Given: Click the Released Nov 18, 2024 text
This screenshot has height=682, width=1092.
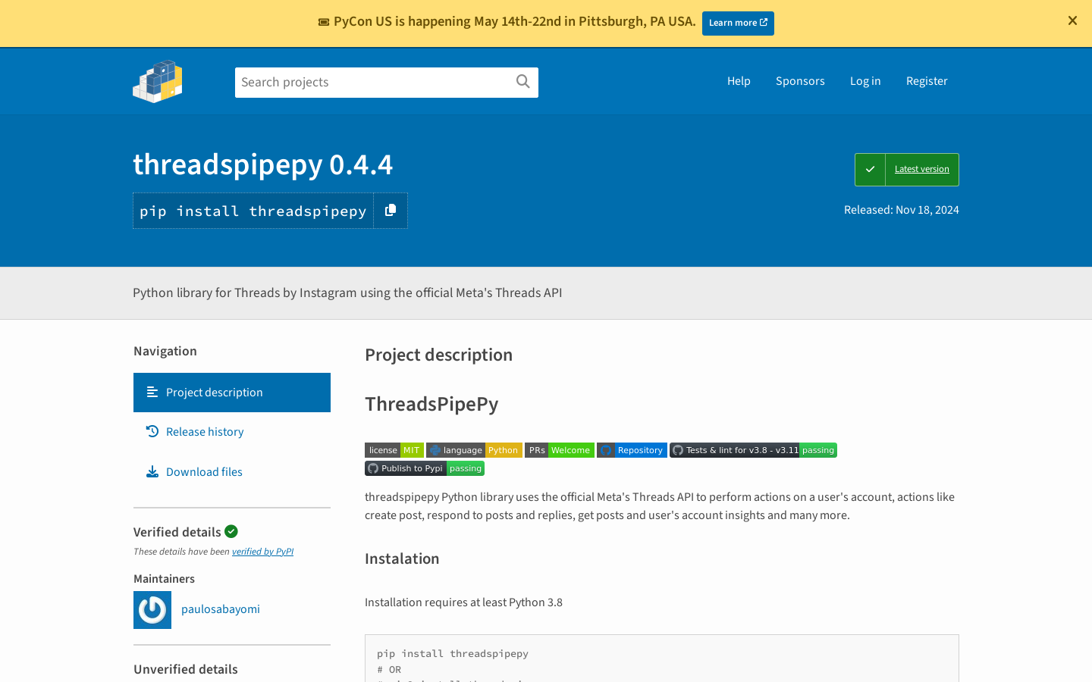Looking at the screenshot, I should (902, 210).
